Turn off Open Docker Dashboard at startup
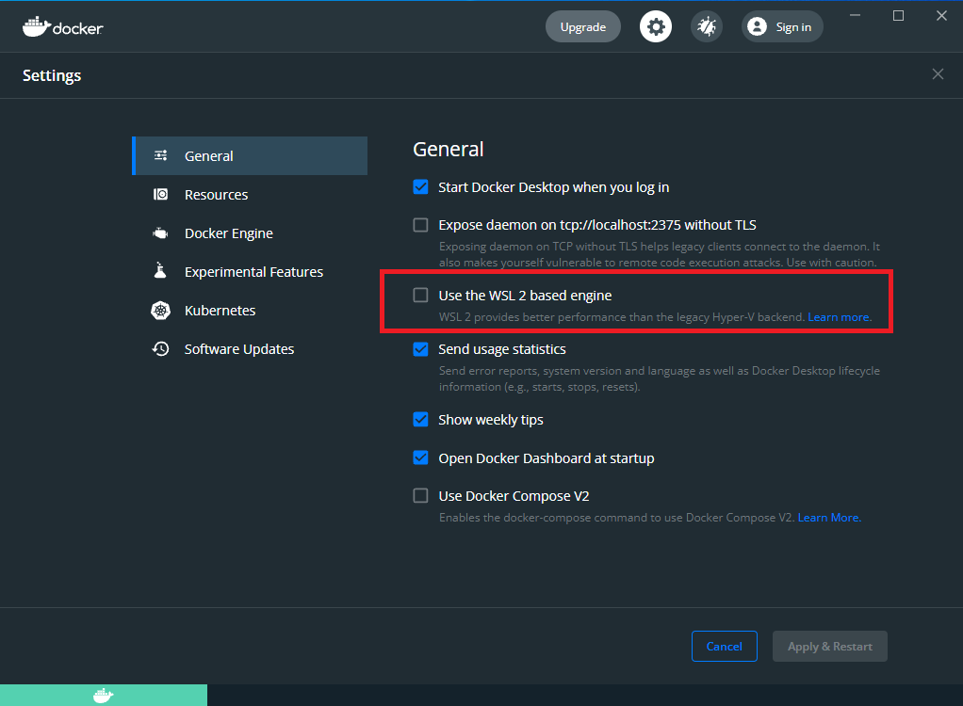The height and width of the screenshot is (706, 963). 420,457
